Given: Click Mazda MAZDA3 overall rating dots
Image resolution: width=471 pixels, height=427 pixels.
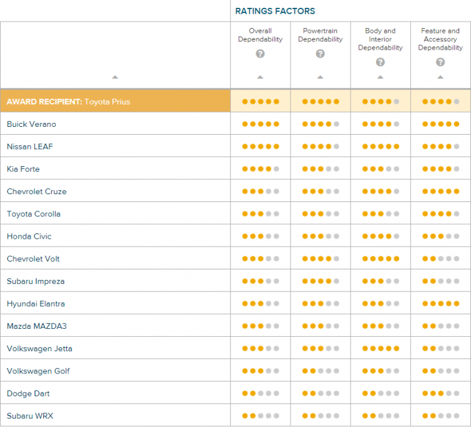Looking at the screenshot, I should tap(260, 326).
